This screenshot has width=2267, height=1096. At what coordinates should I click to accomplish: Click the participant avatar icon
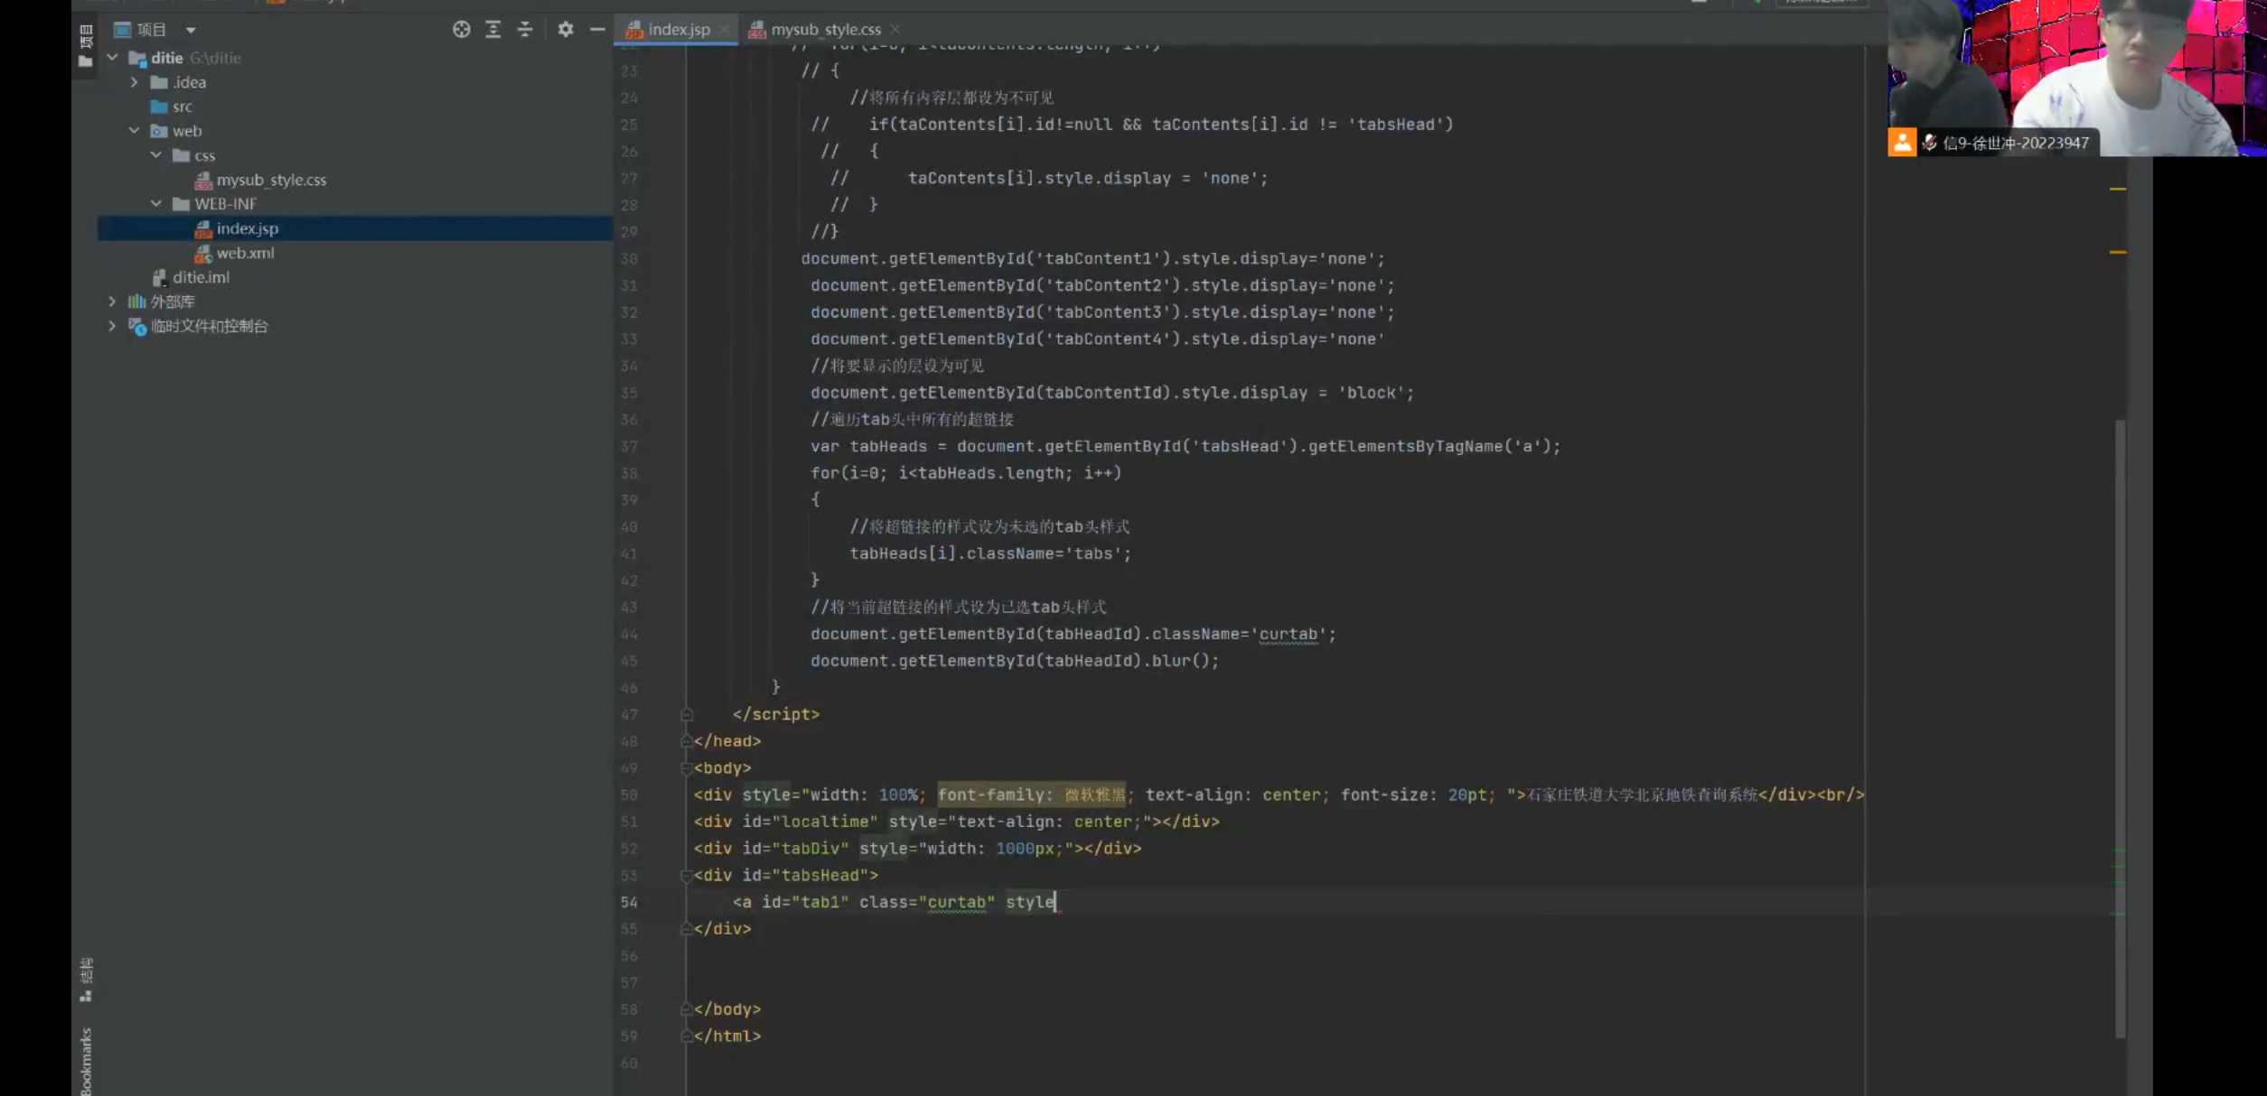[1902, 143]
